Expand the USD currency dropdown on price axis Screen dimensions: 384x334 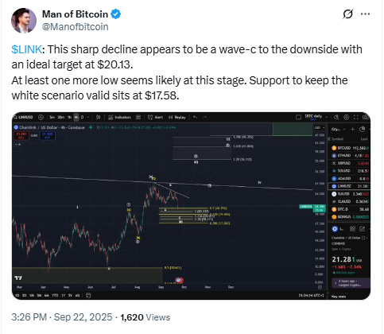click(x=320, y=127)
